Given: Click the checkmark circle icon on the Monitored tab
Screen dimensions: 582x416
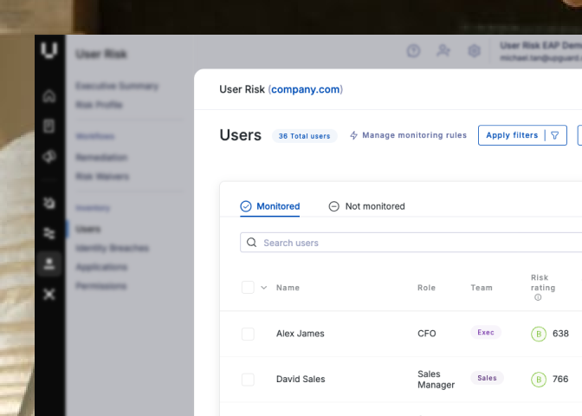Looking at the screenshot, I should pyautogui.click(x=246, y=206).
